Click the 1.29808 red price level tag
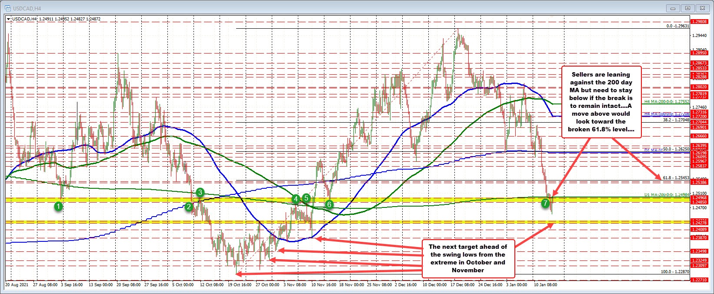Image resolution: width=714 pixels, height=294 pixels. tap(700, 21)
